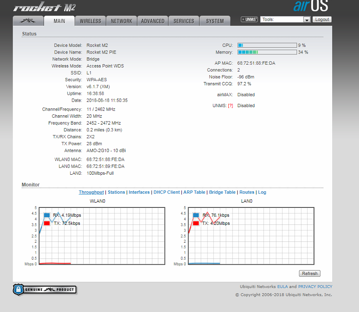Click the TX/RX Chains value '2X2'
359x312 pixels.
tap(90, 137)
